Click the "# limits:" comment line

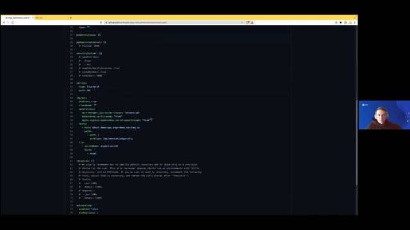[x=85, y=180]
